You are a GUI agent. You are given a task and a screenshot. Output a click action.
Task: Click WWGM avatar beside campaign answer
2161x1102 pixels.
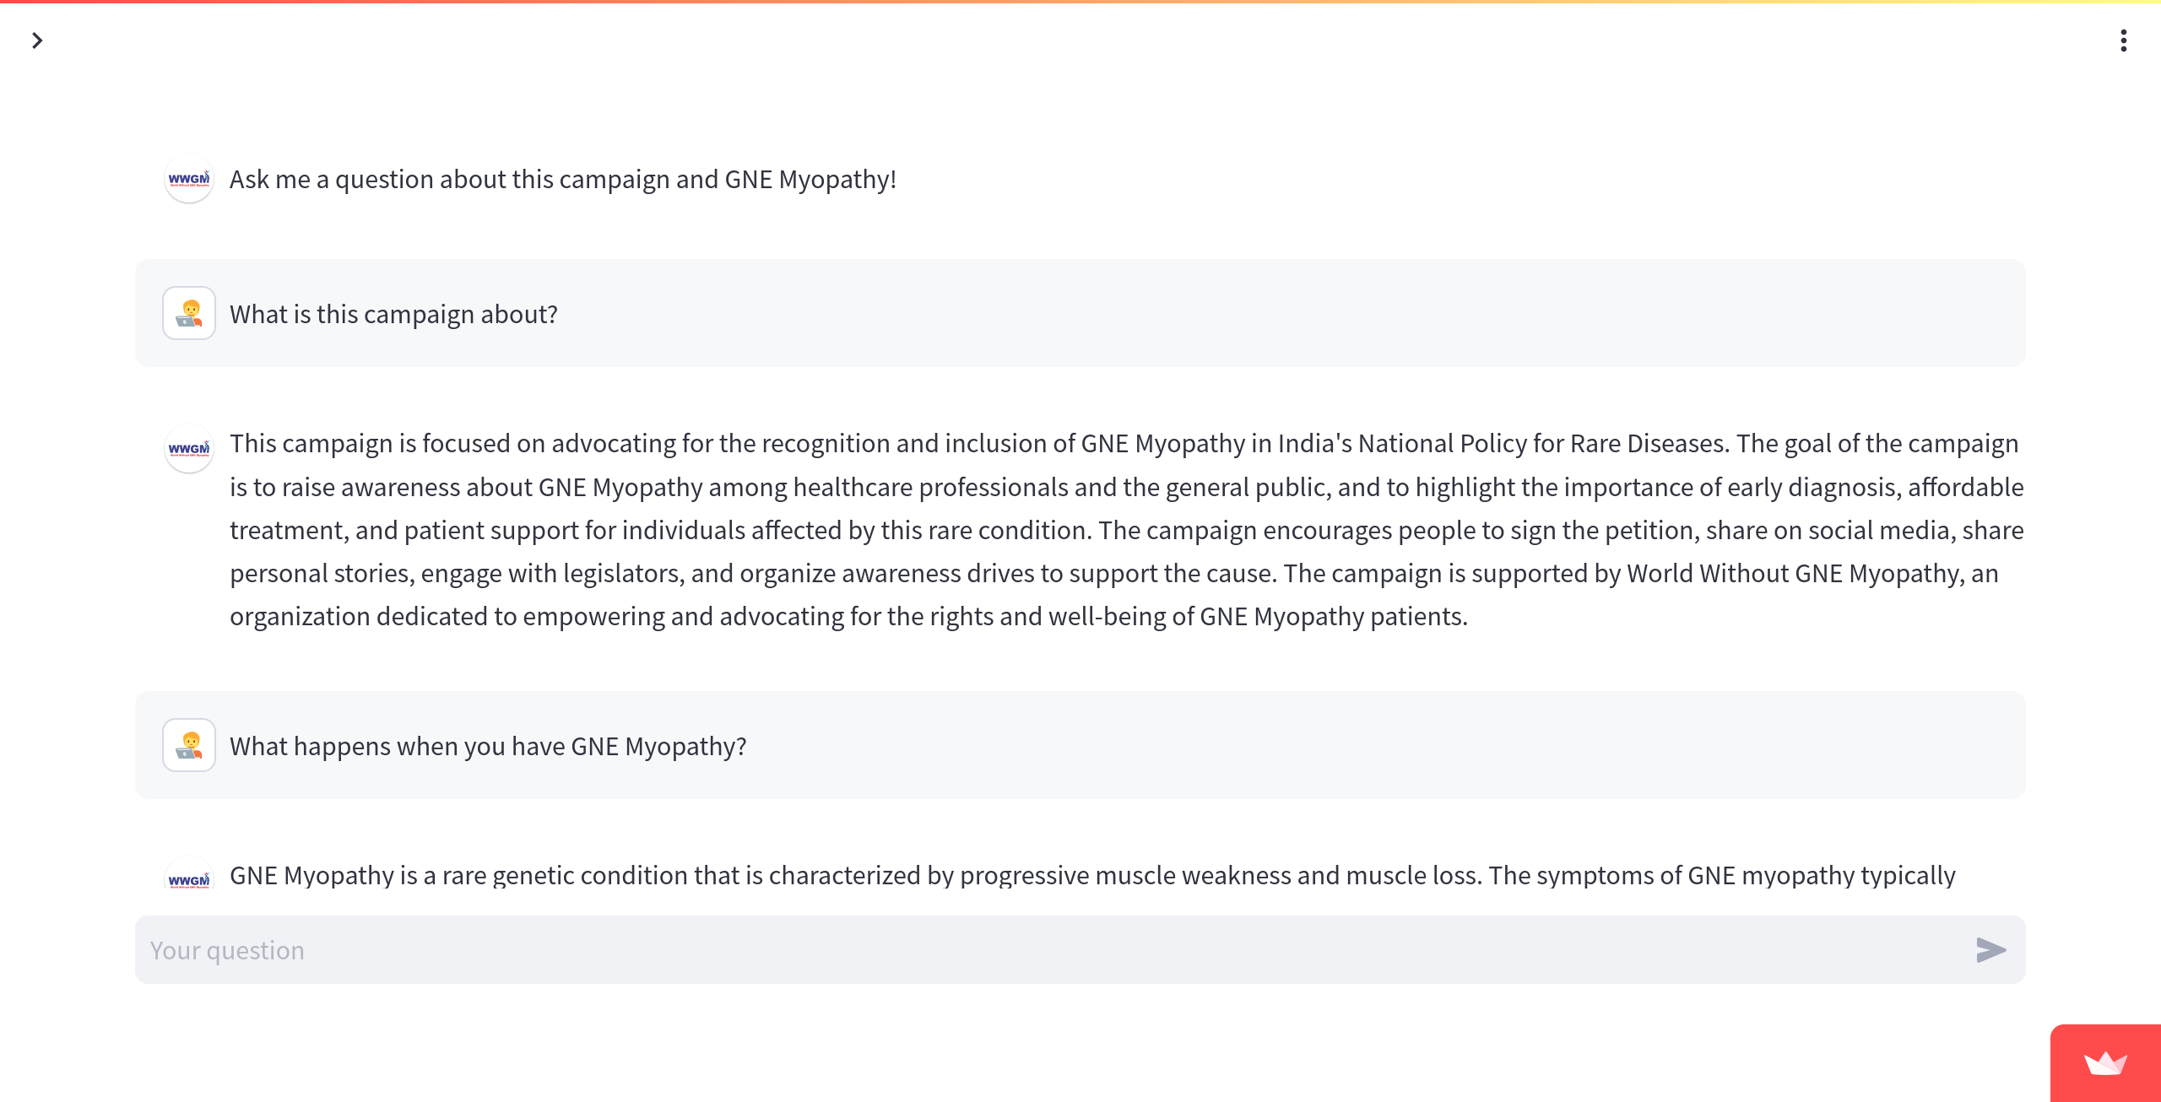[188, 448]
